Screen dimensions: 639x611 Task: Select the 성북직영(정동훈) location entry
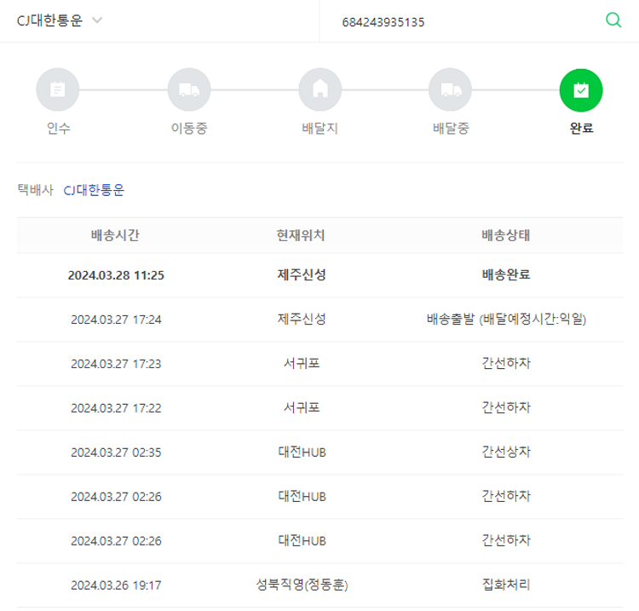(302, 585)
